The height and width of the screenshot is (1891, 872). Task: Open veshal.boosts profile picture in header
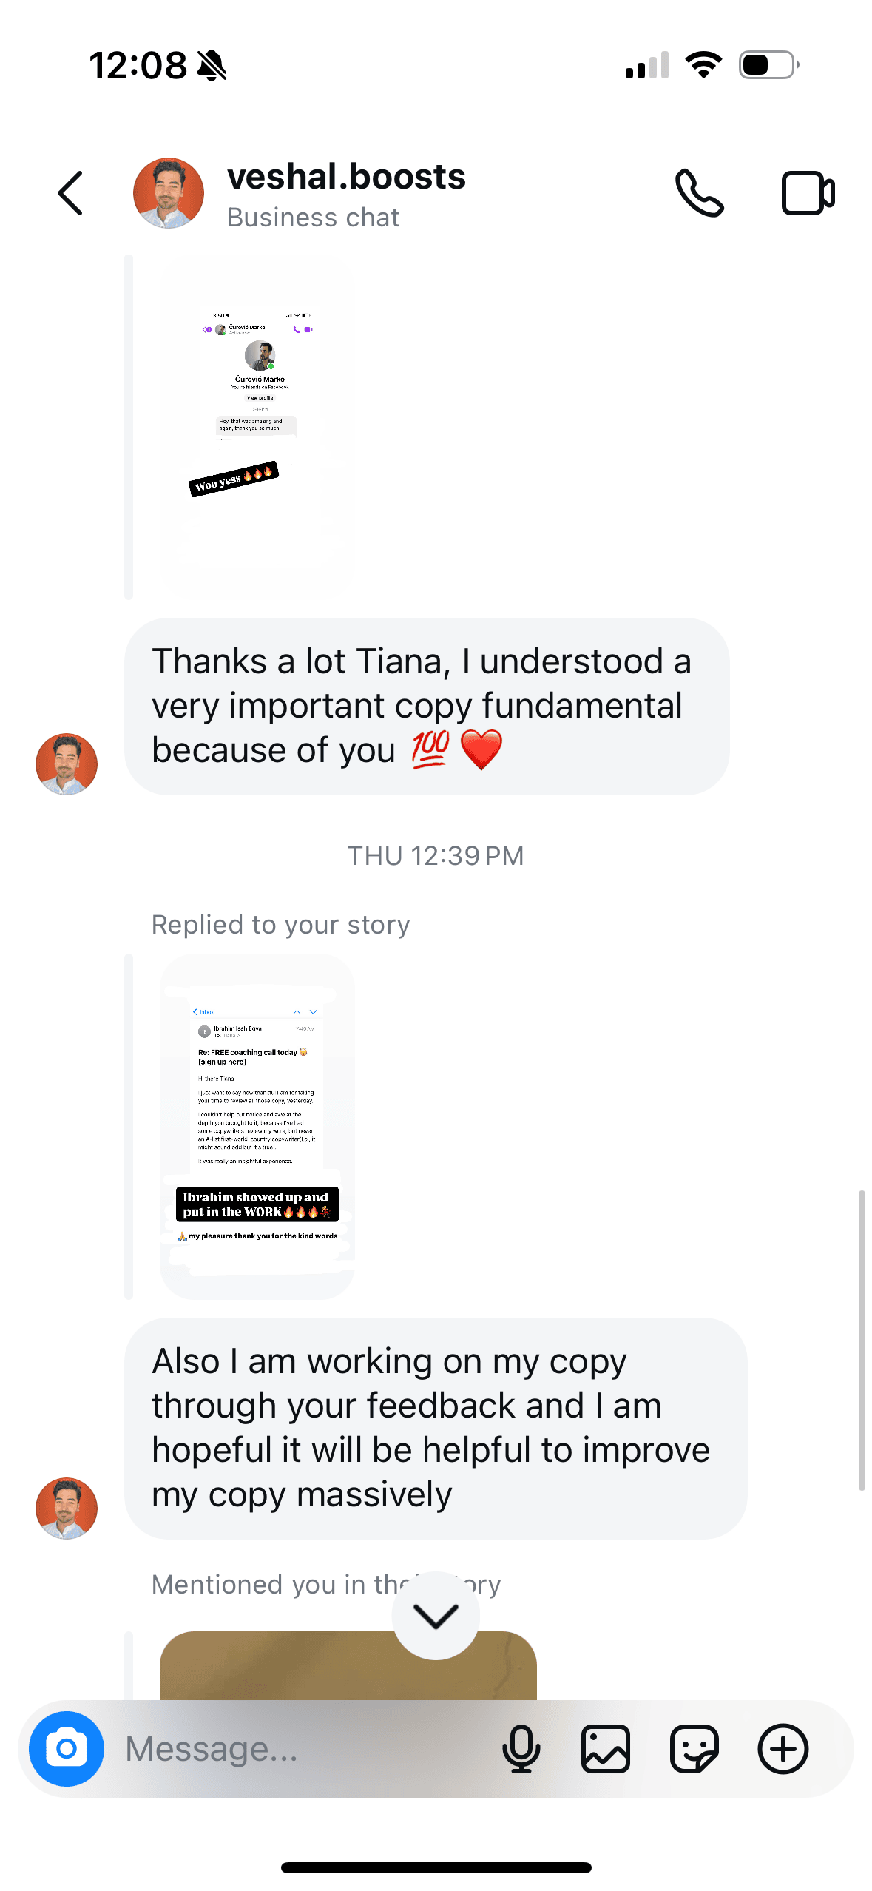click(x=169, y=194)
